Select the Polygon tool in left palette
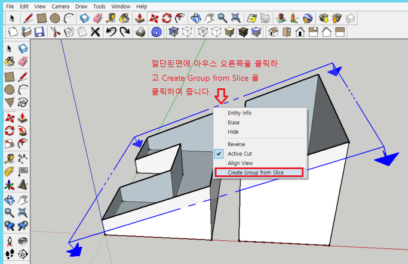 [x=10, y=103]
